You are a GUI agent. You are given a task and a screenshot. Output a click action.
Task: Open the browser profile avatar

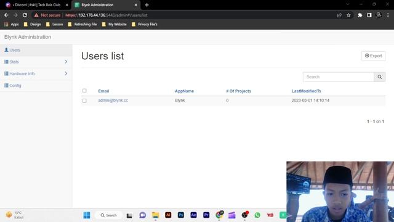[379, 15]
